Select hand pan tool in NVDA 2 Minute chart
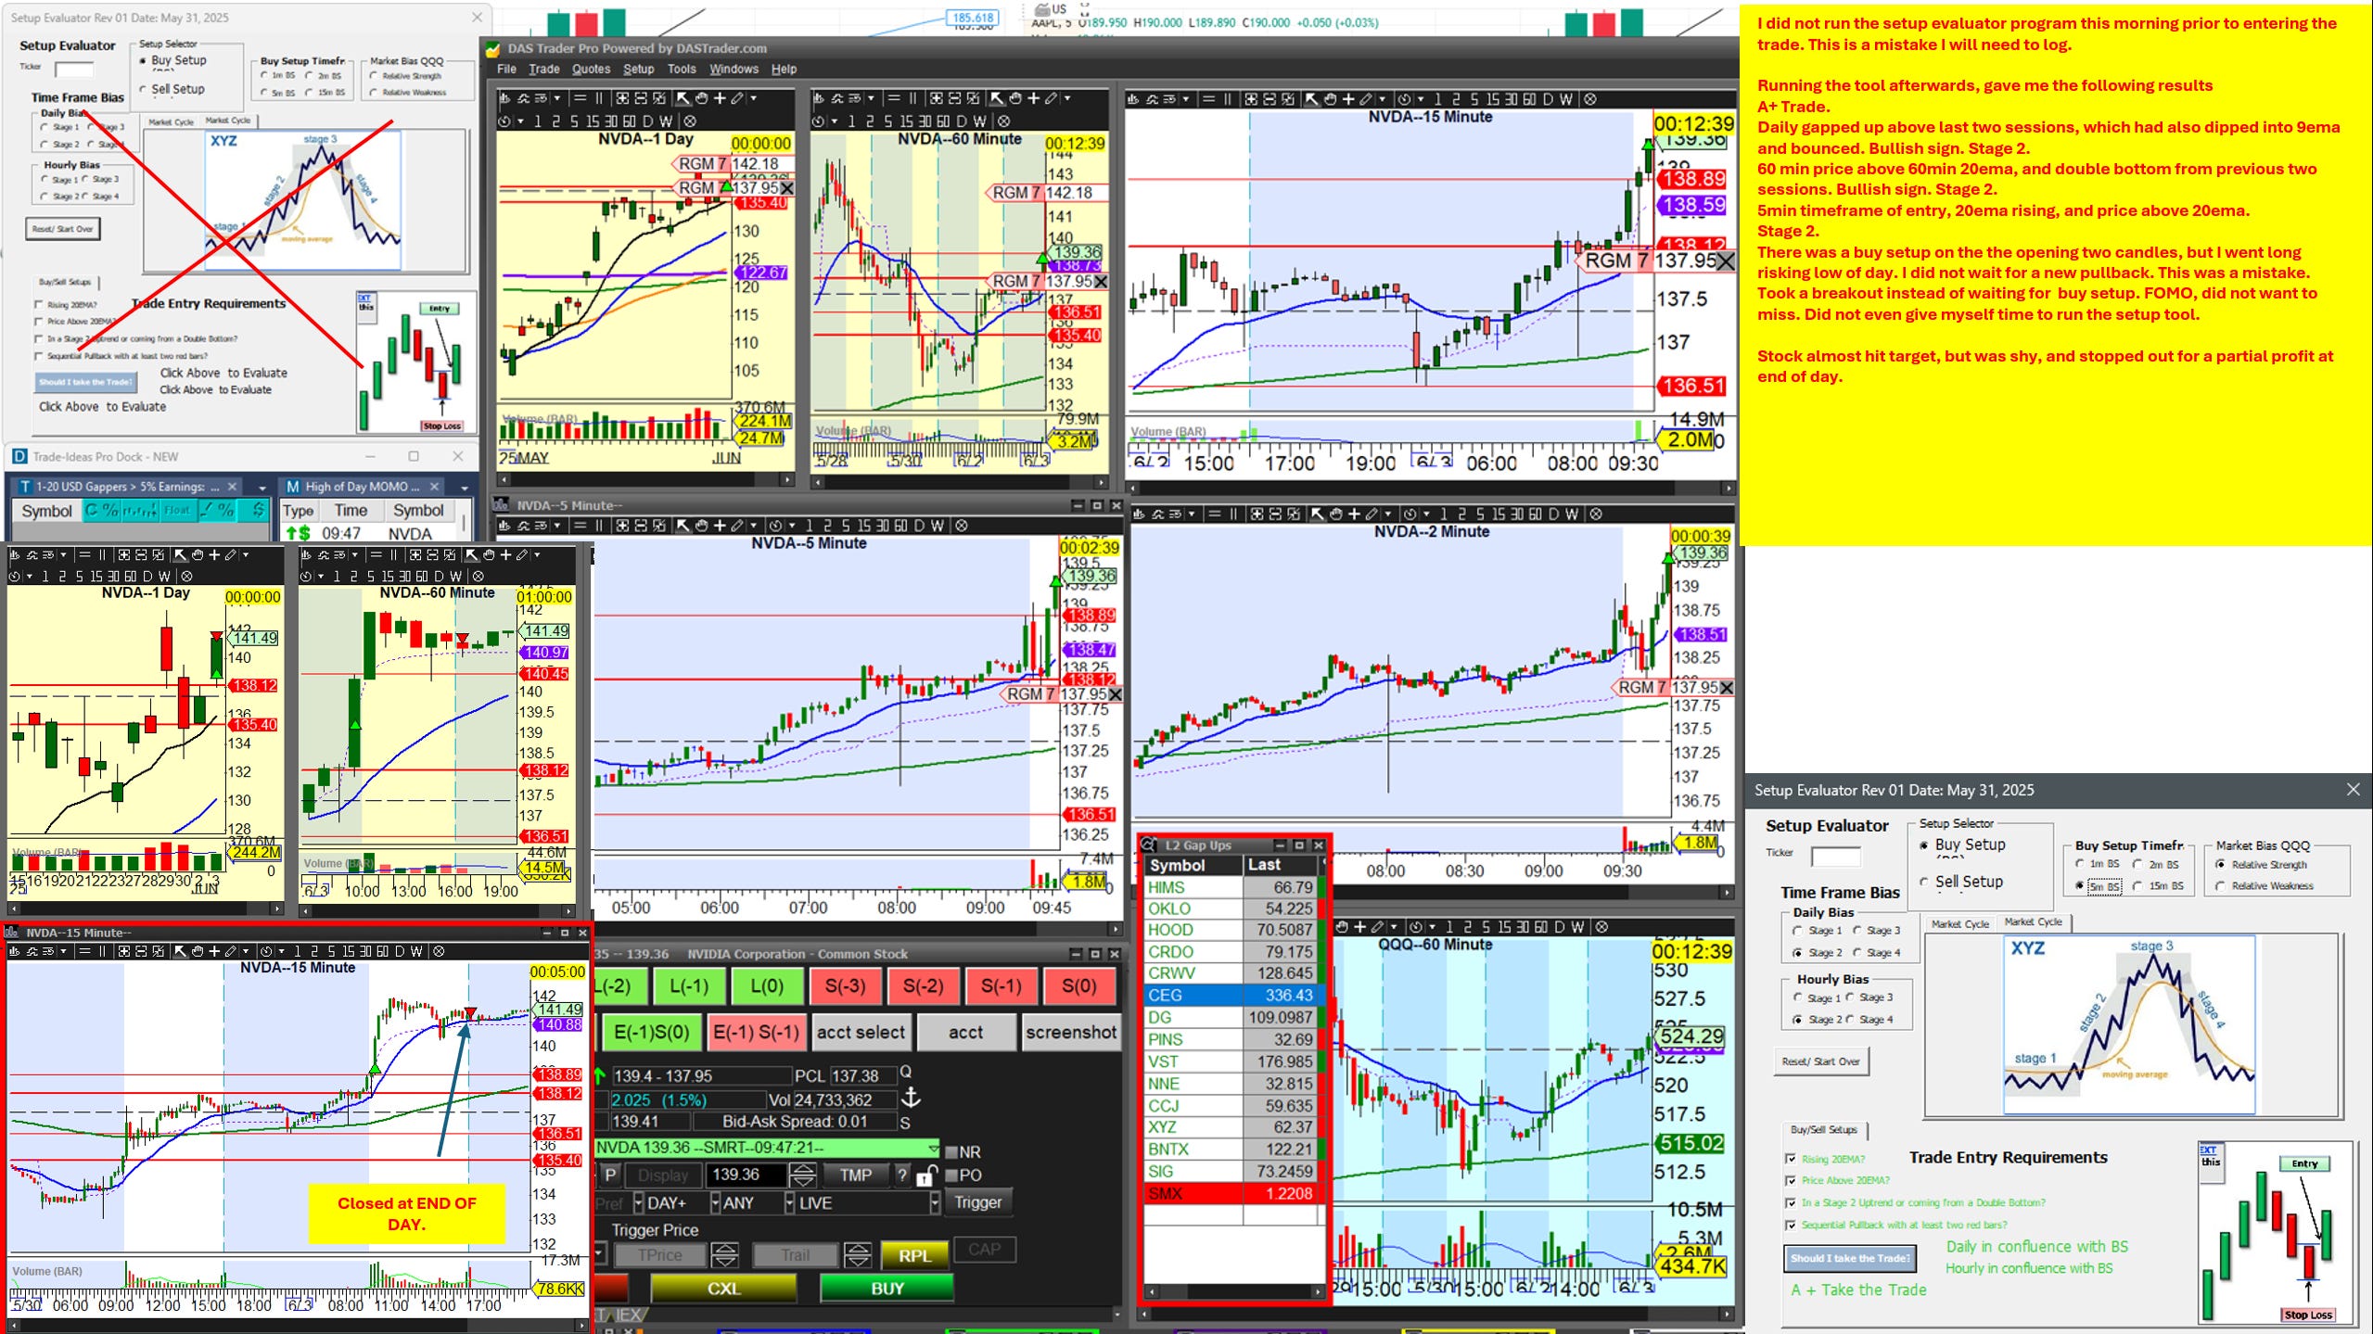Viewport: 2373px width, 1334px height. [1335, 514]
